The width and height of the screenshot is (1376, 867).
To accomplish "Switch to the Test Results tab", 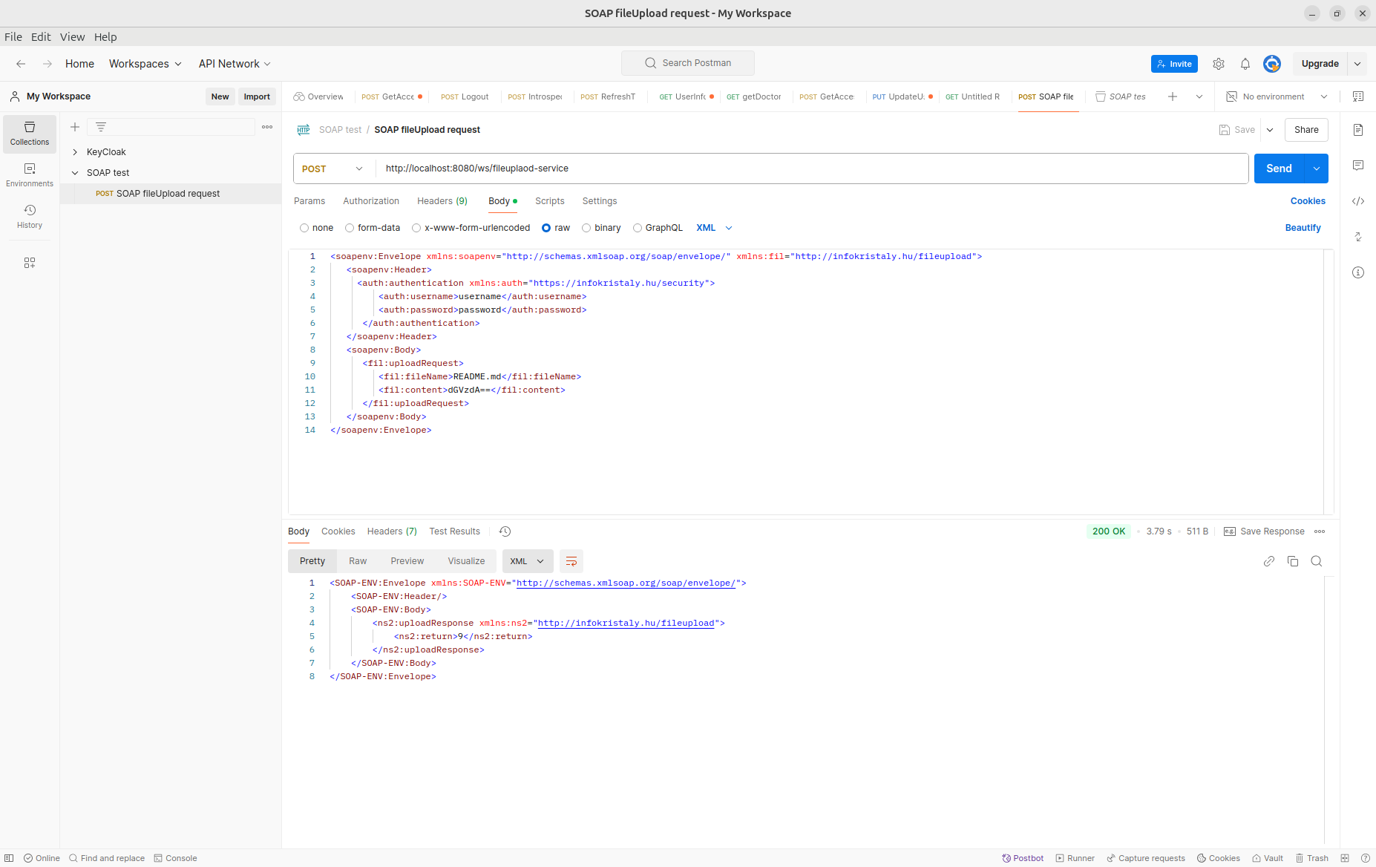I will point(455,531).
